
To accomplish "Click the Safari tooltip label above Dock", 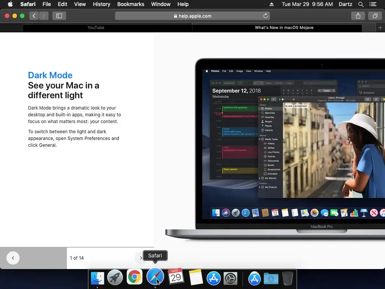I will (155, 256).
